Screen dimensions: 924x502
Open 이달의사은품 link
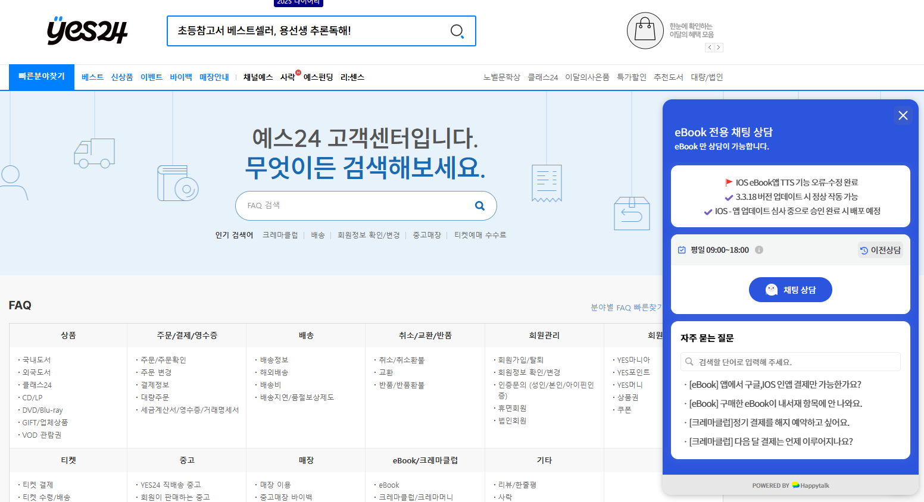pos(587,77)
